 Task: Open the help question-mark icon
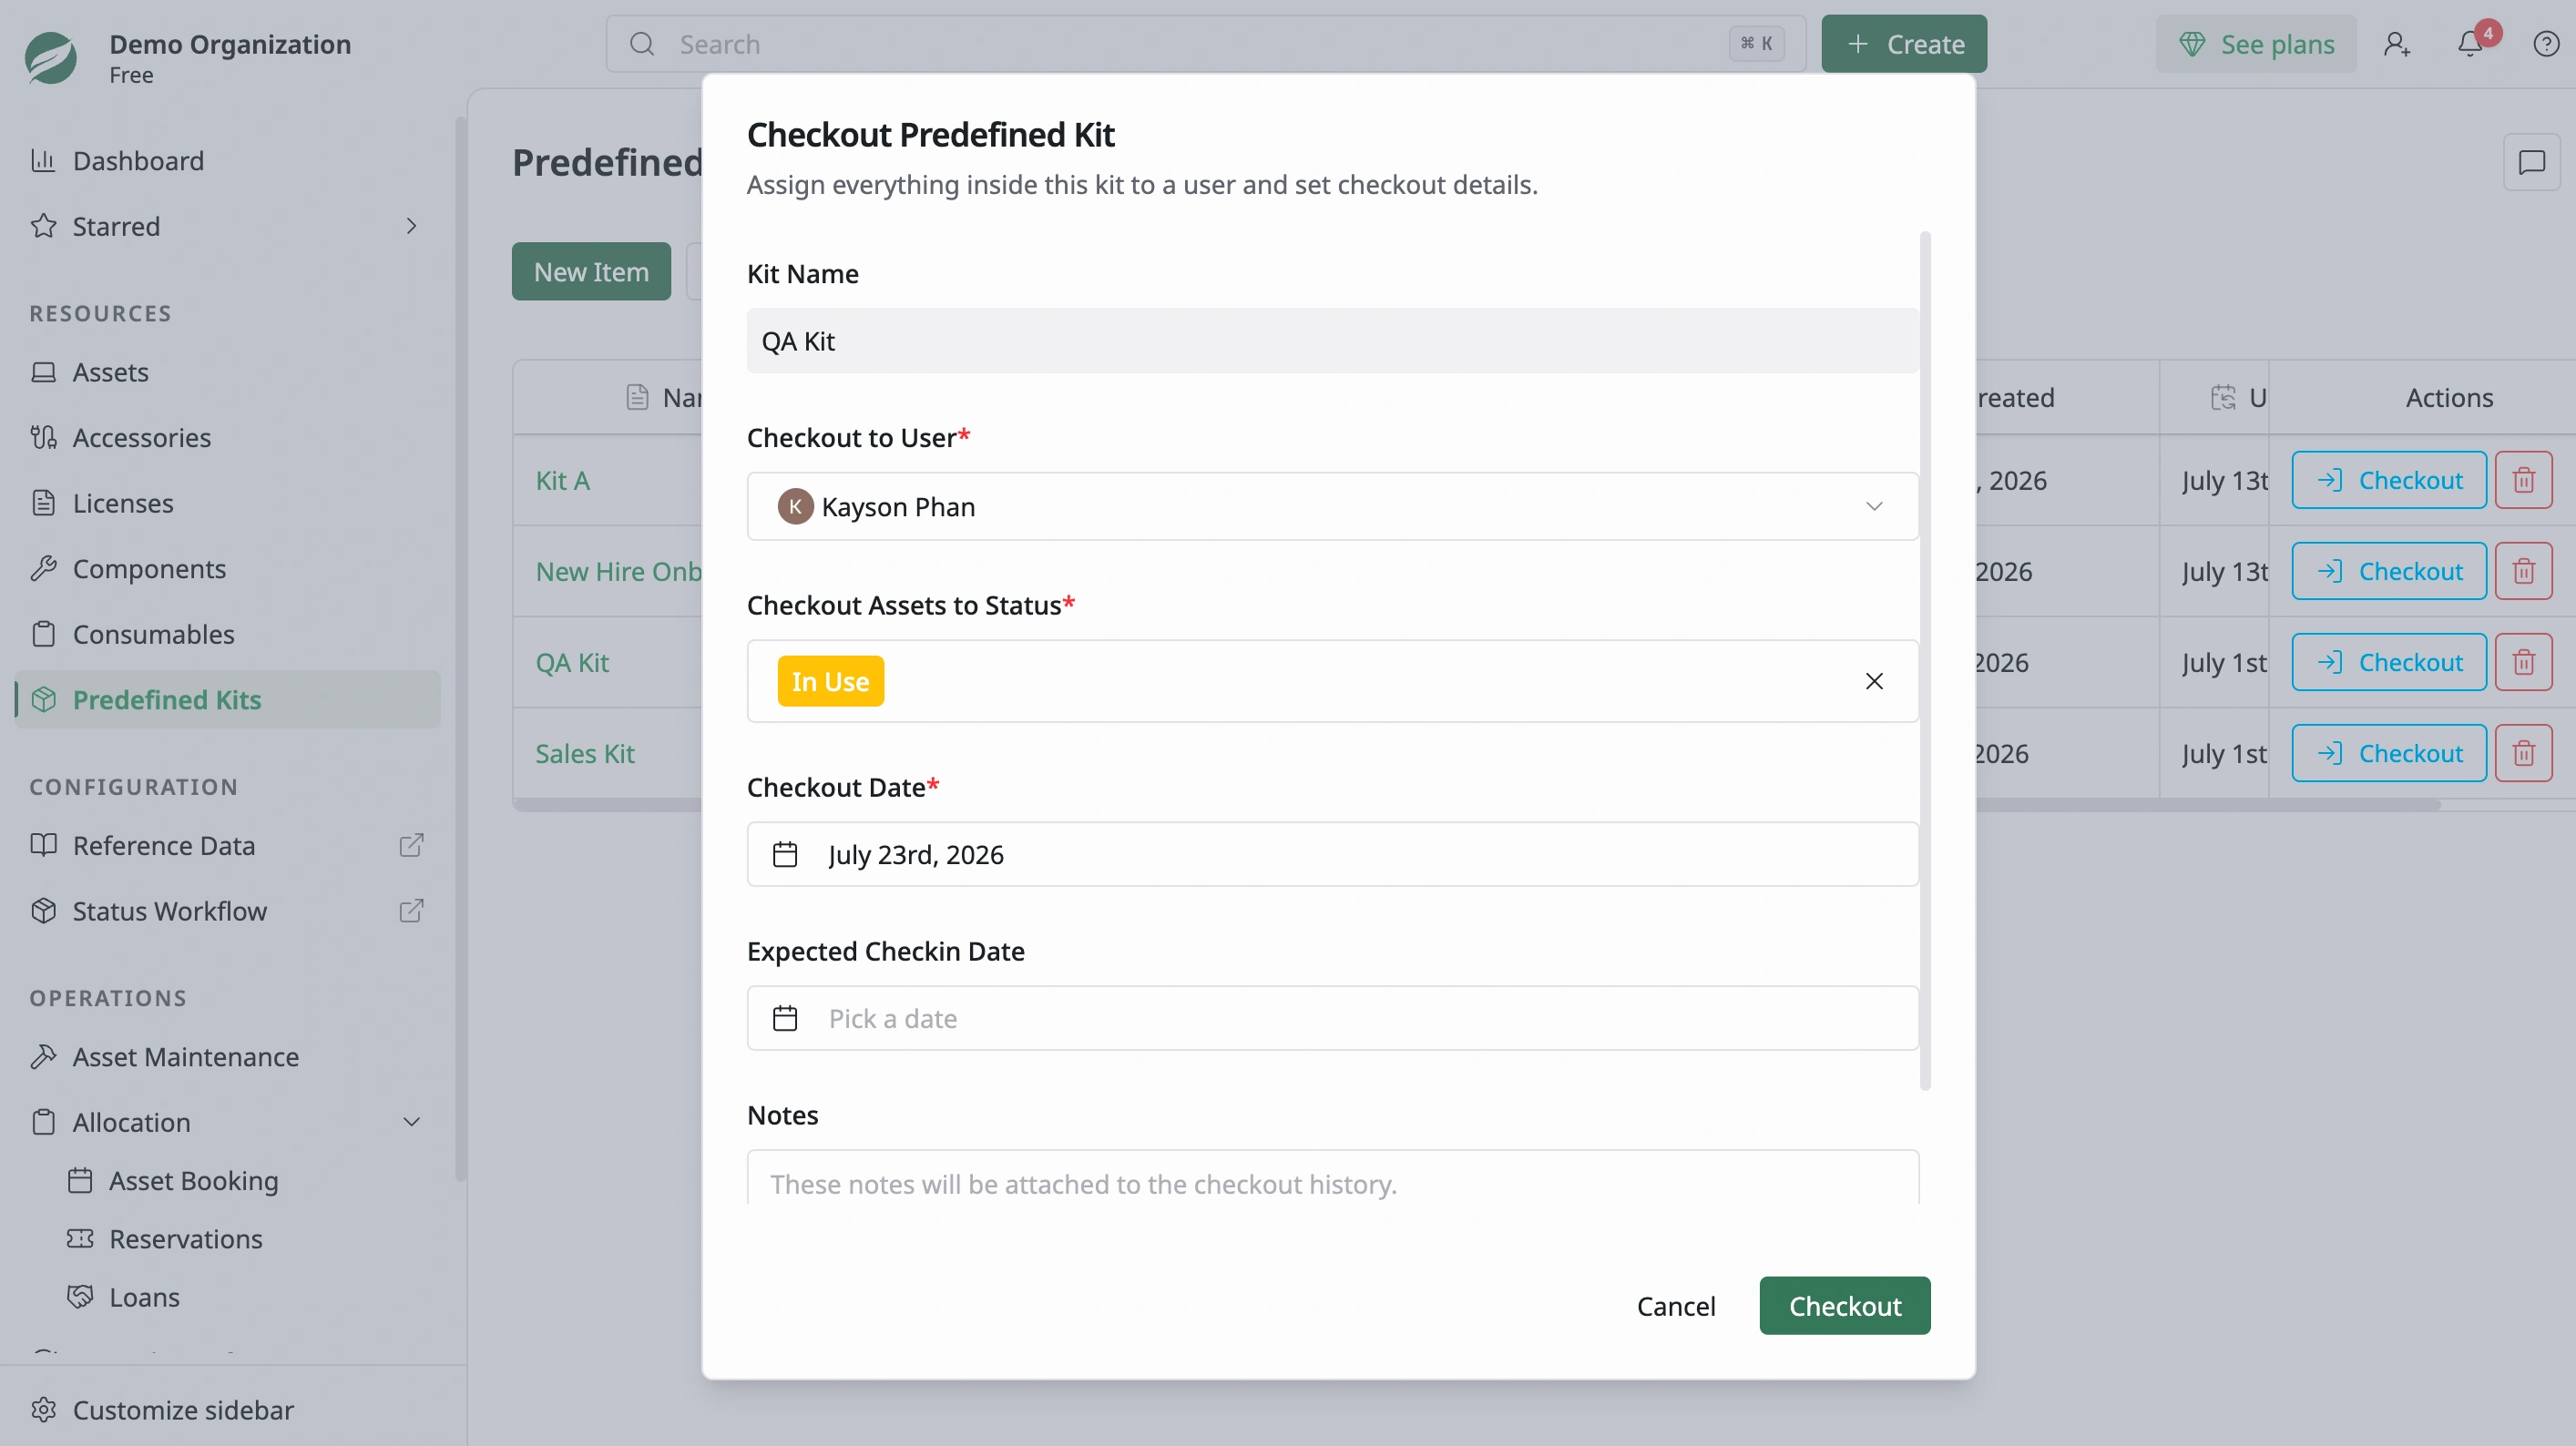[2545, 44]
